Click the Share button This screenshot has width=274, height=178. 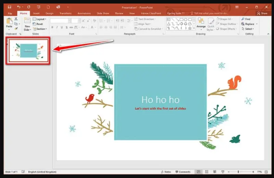point(262,13)
